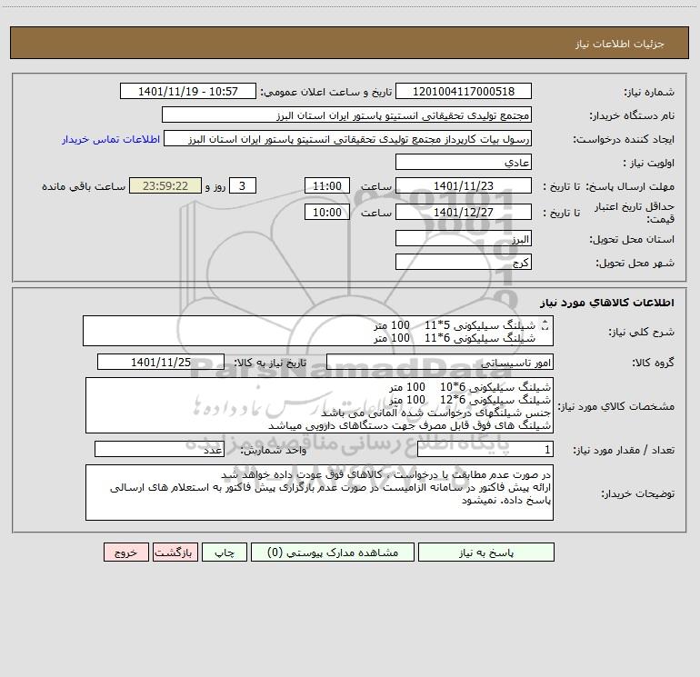Click the توضیحات خریدار text area

319,493
